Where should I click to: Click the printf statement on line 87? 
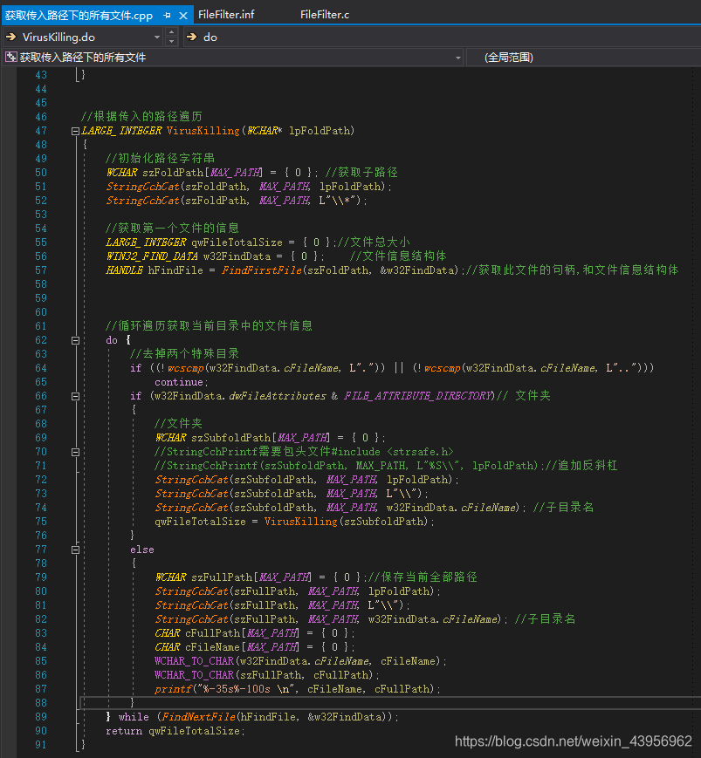tap(298, 689)
